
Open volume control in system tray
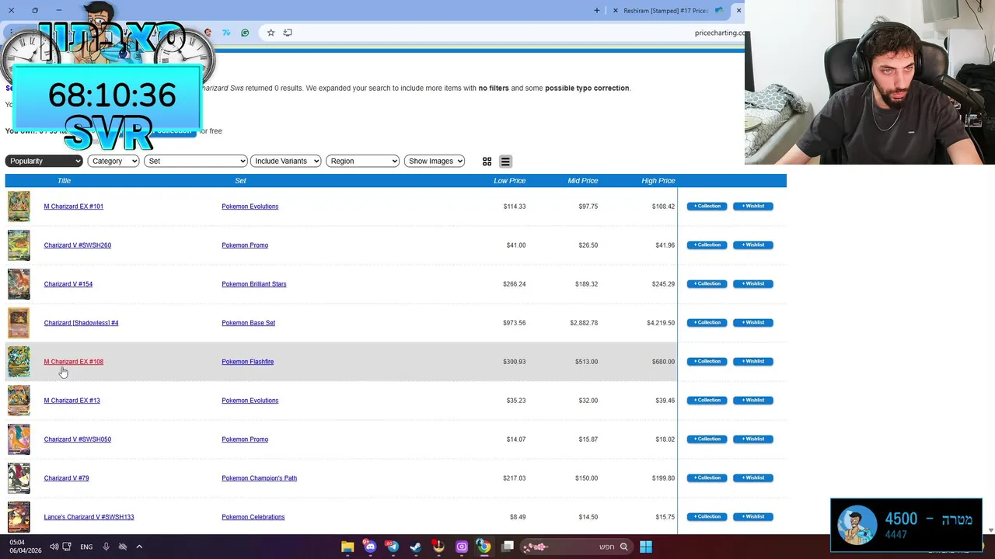click(x=54, y=547)
